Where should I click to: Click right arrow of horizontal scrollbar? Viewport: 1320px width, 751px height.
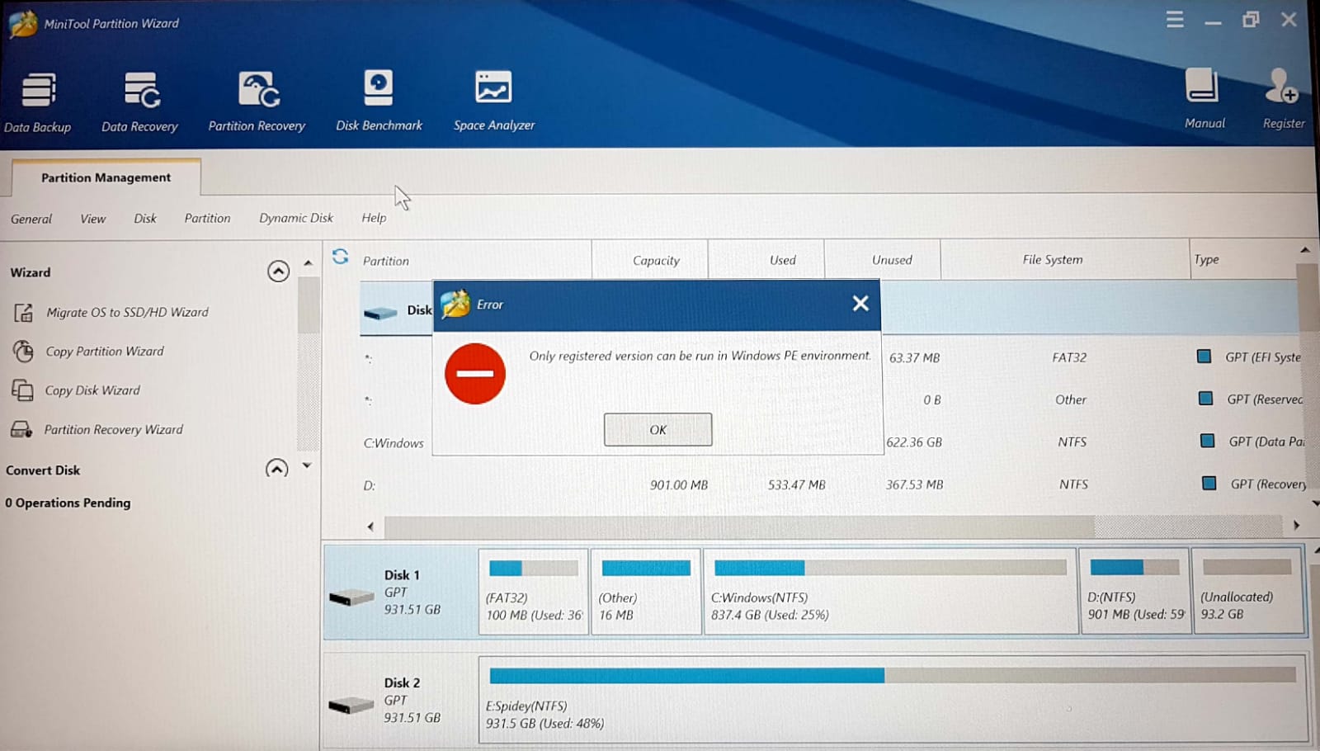[1296, 526]
